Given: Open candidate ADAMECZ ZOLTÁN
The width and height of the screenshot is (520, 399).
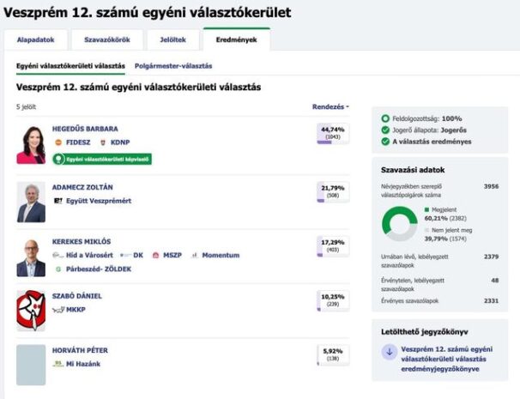Looking at the screenshot, I should click(82, 187).
